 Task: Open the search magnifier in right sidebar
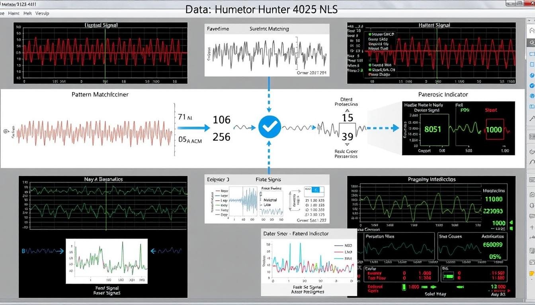(x=531, y=43)
